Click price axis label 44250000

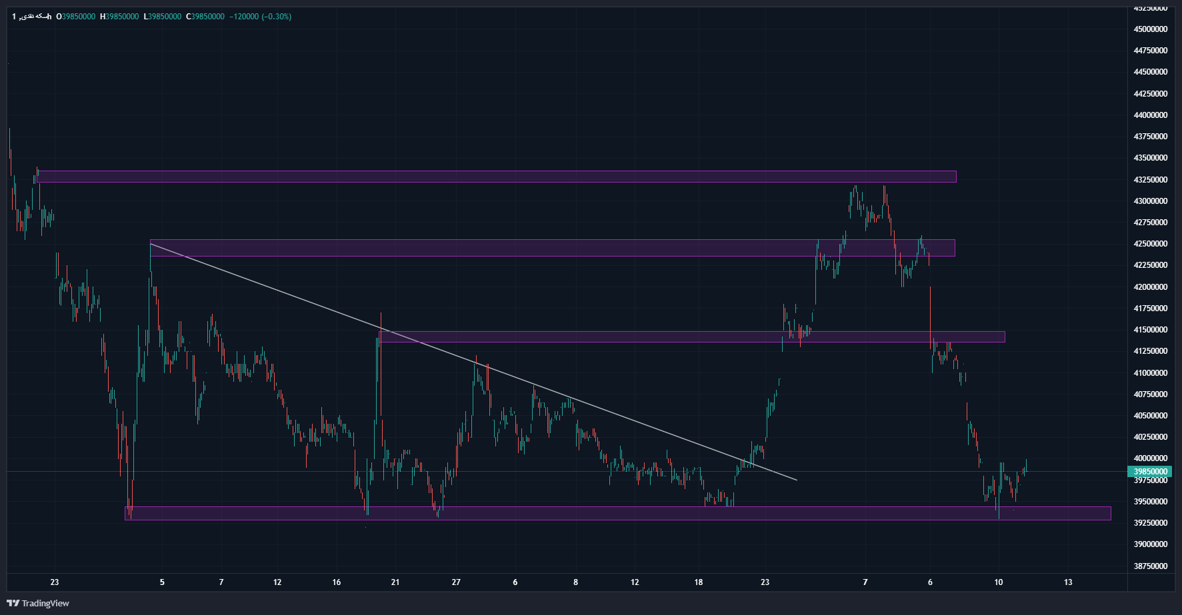pyautogui.click(x=1151, y=94)
